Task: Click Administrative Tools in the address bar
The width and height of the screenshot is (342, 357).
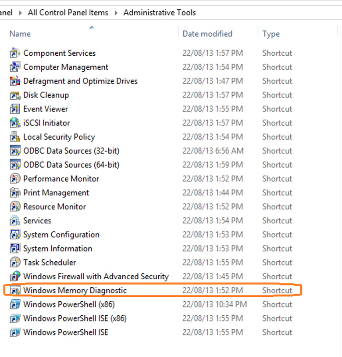Action: click(x=160, y=13)
